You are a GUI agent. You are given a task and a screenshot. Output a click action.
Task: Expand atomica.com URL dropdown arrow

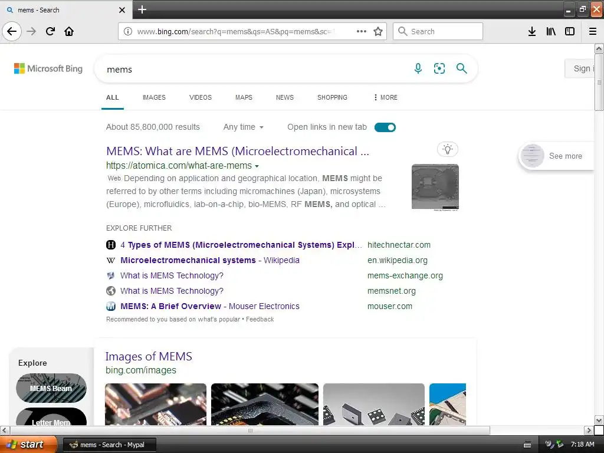pos(257,166)
